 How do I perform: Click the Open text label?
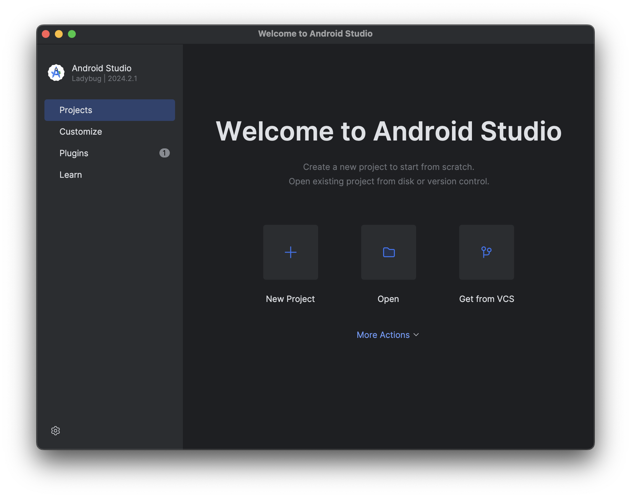click(x=388, y=299)
